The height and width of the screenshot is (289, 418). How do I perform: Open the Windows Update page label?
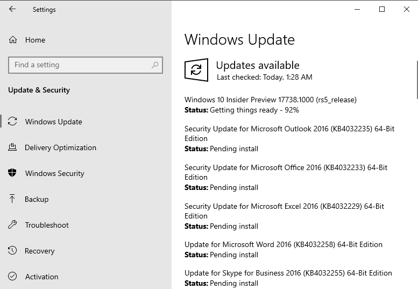[54, 122]
